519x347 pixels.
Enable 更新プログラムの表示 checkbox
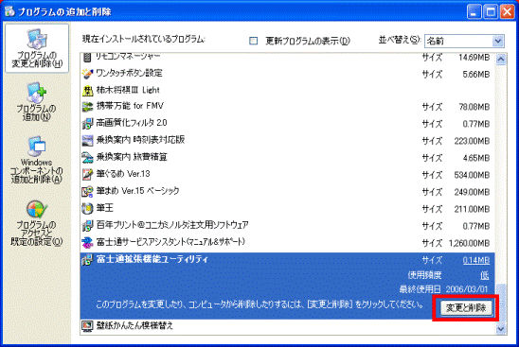click(x=253, y=41)
